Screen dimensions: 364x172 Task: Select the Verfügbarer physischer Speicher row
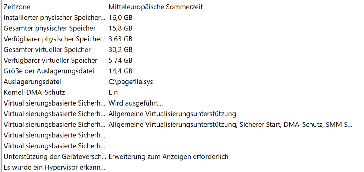point(182,39)
